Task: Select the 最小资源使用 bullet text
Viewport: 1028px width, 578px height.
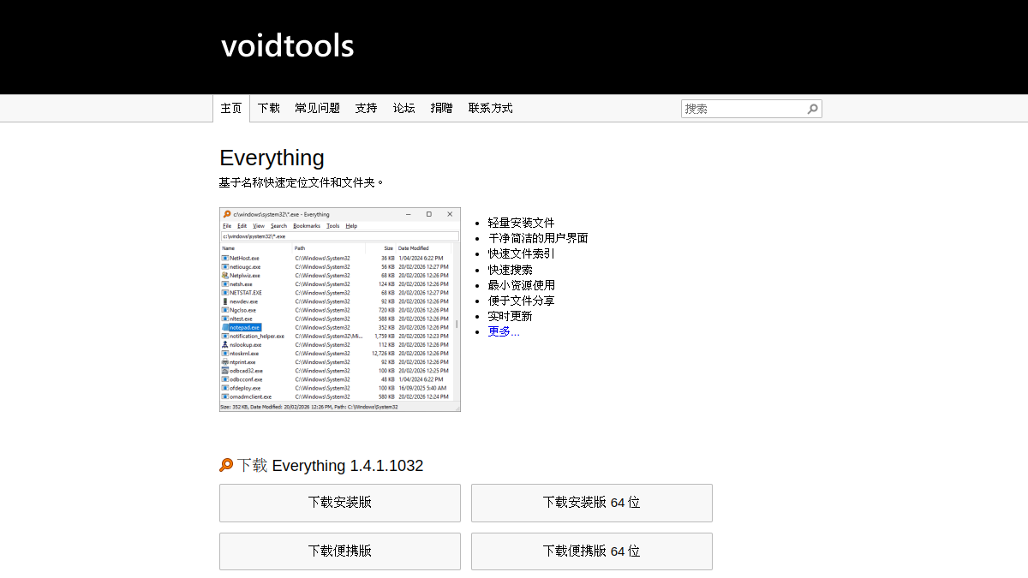Action: click(x=522, y=285)
